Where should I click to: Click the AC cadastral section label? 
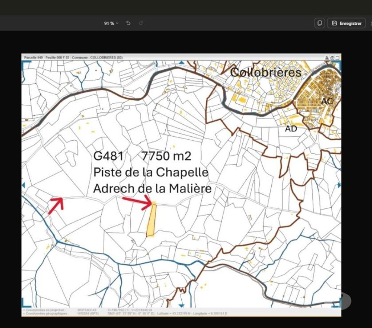pos(327,101)
